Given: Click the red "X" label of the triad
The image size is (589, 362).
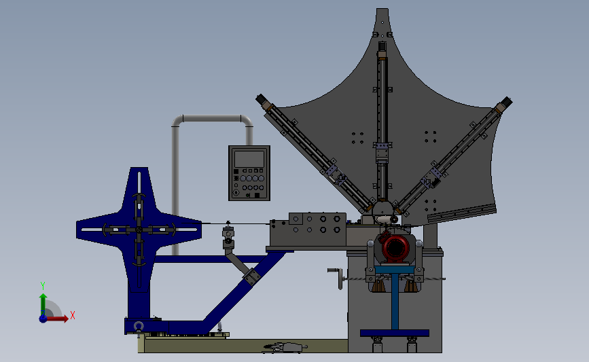Looking at the screenshot, I should click(73, 315).
